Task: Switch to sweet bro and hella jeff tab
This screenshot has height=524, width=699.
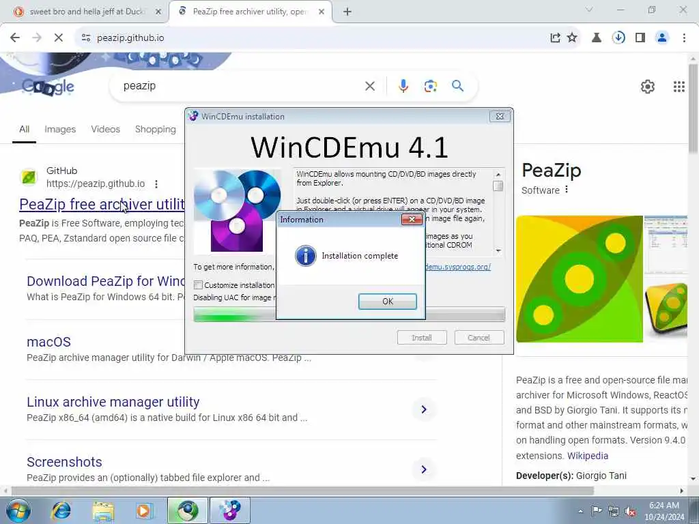Action: coord(85,12)
